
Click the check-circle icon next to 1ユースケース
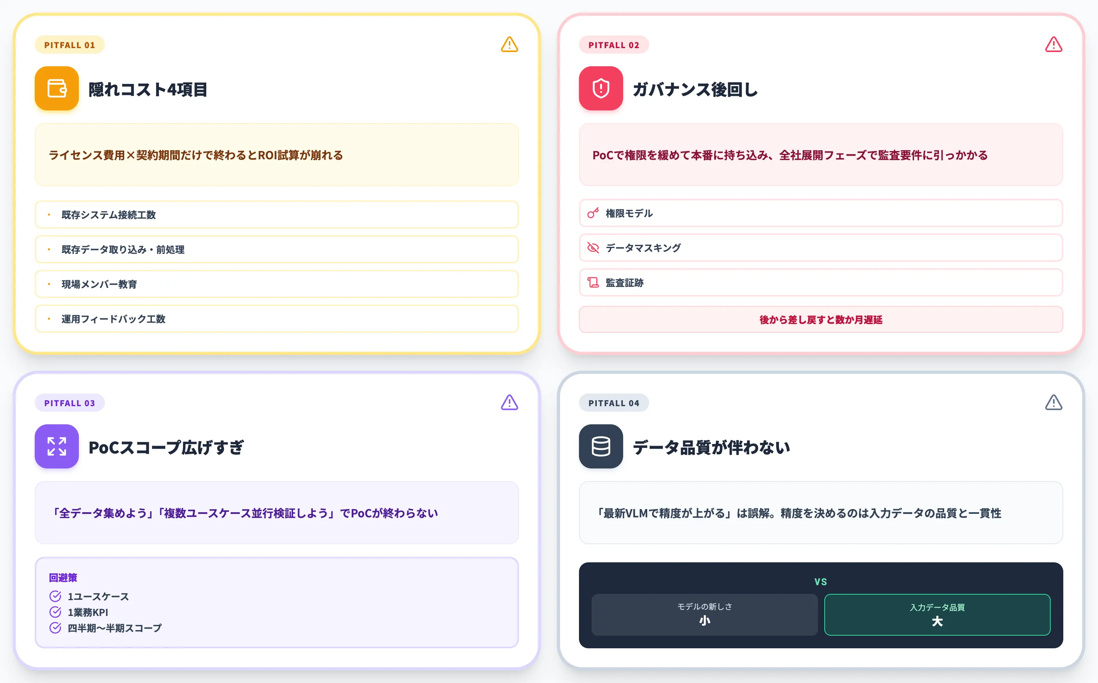[x=55, y=596]
